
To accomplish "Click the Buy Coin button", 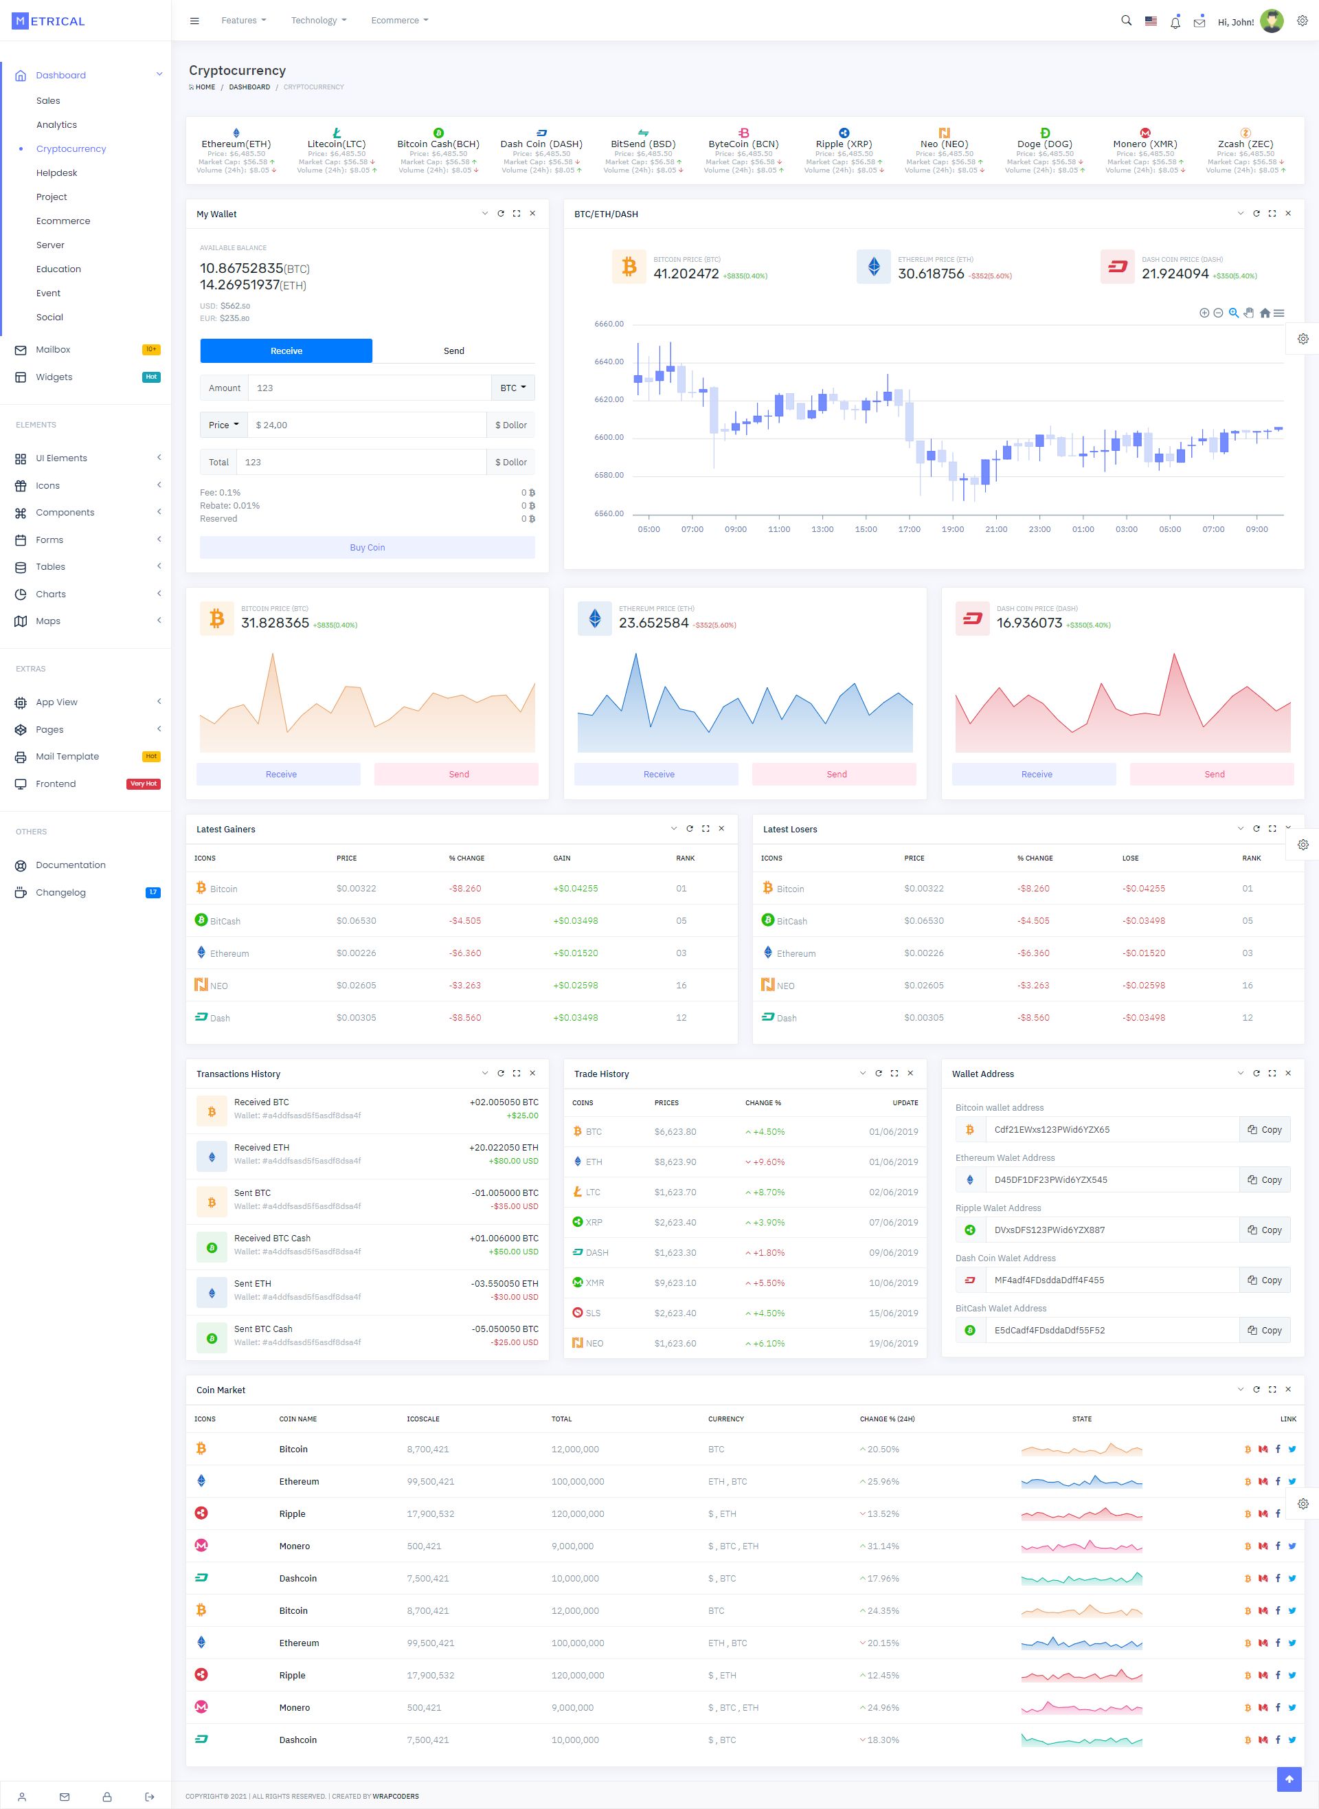I will (368, 548).
